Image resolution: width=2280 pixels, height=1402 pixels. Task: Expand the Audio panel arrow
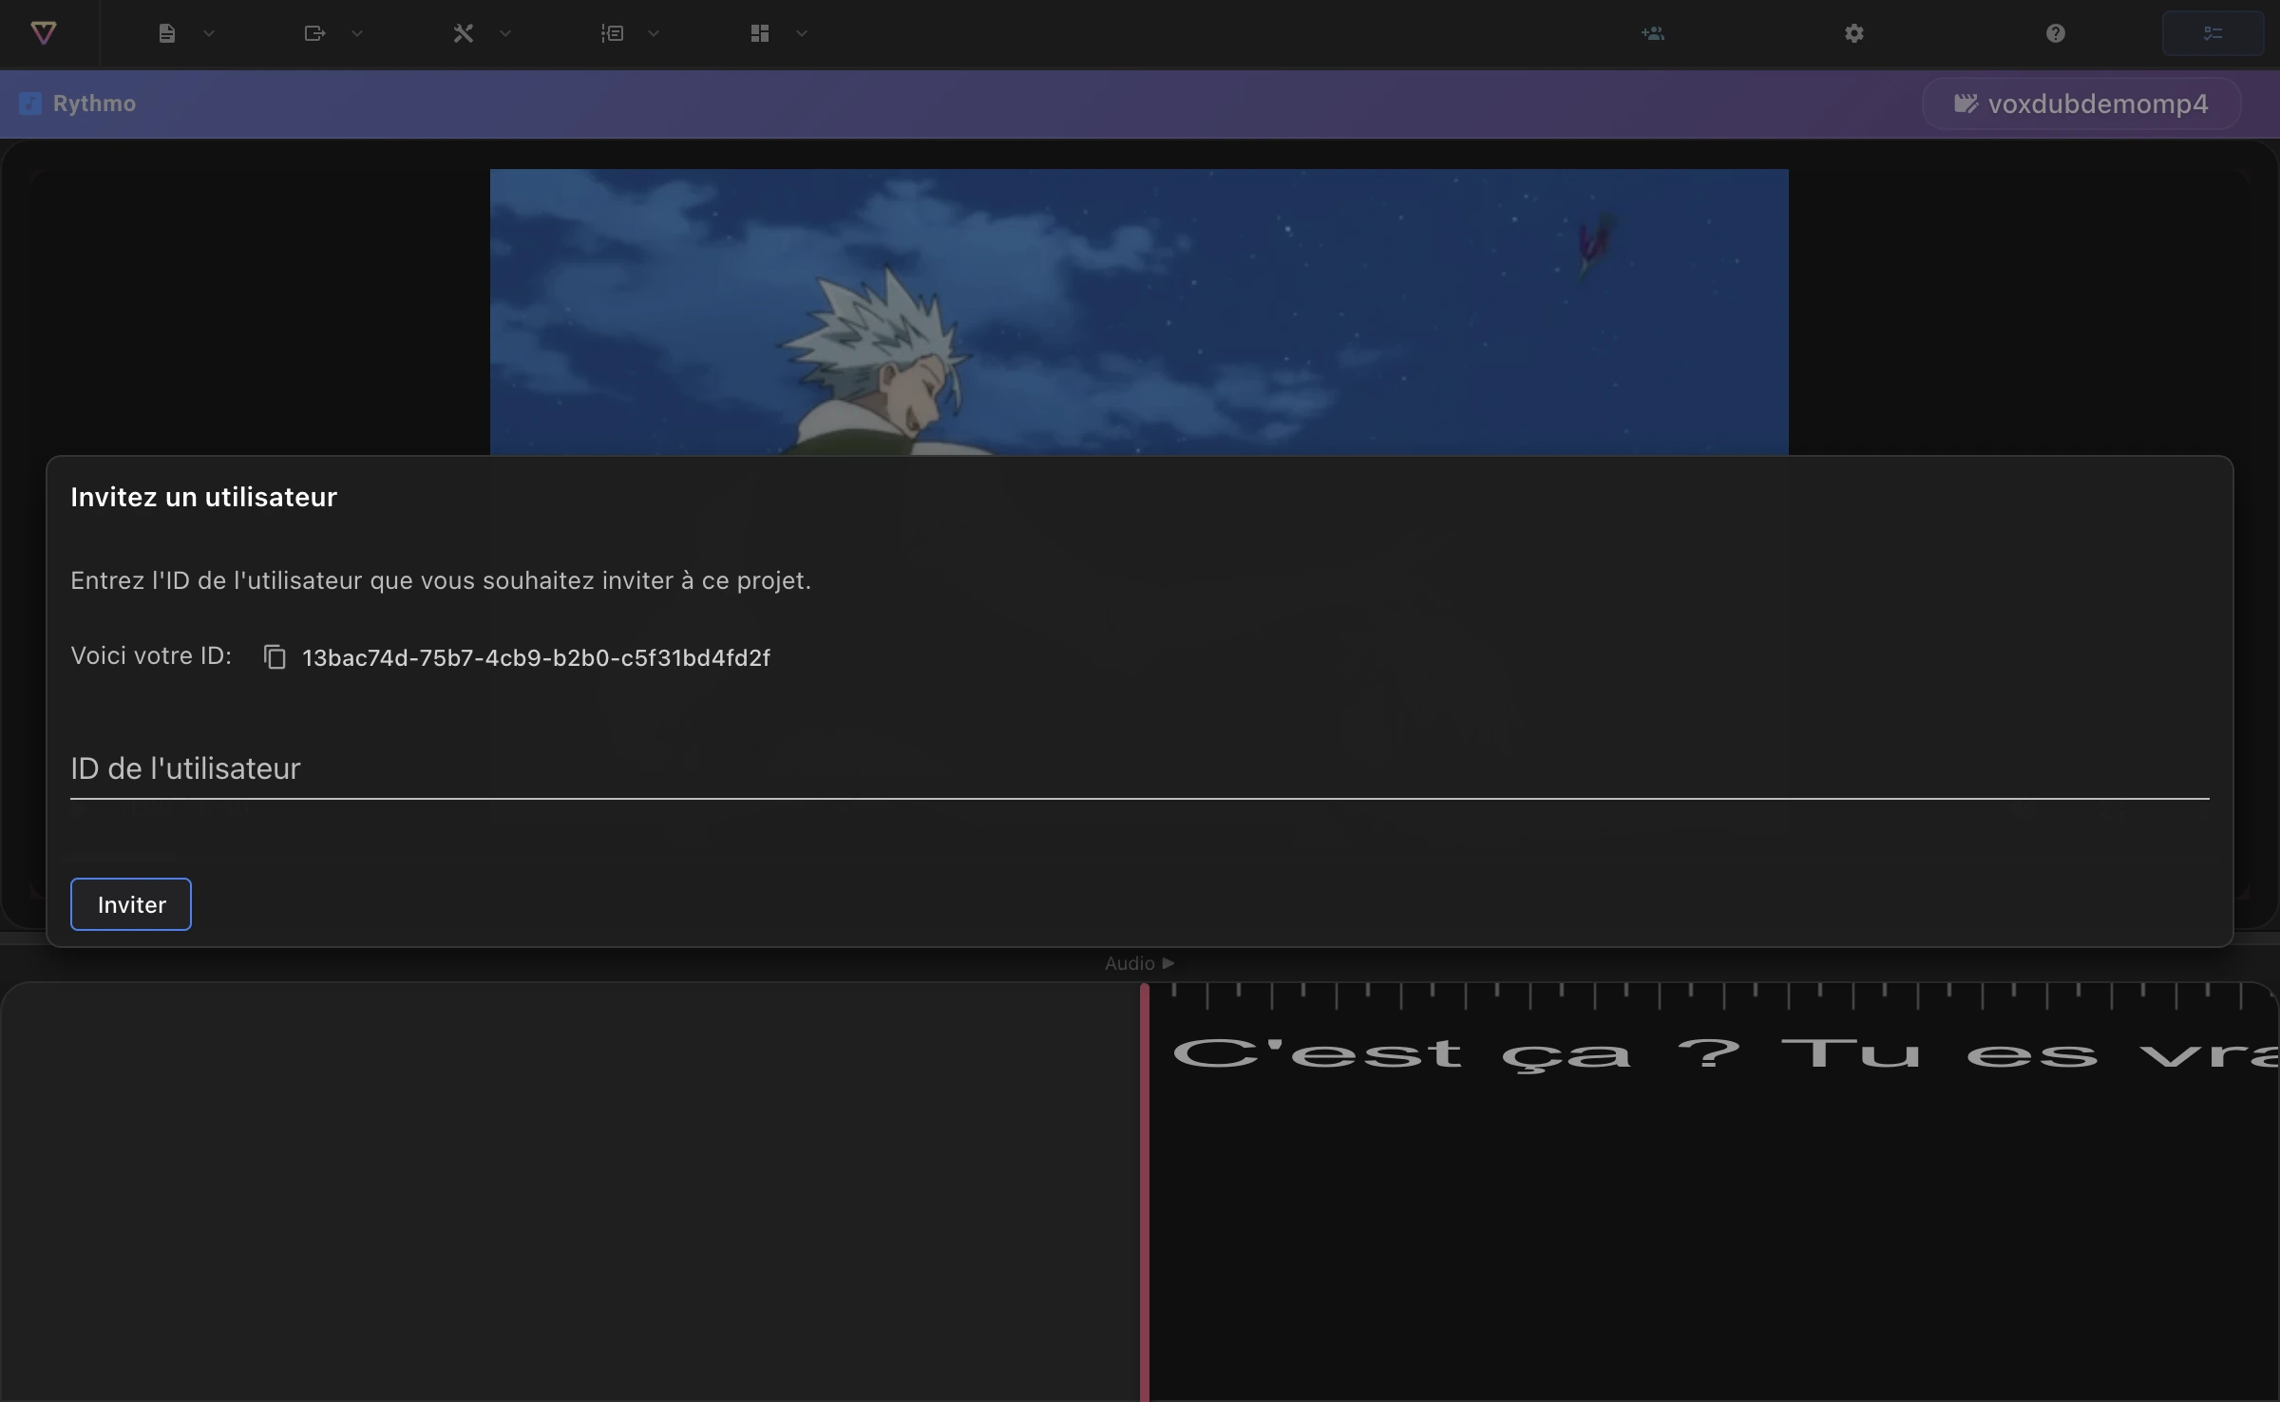(x=1168, y=963)
